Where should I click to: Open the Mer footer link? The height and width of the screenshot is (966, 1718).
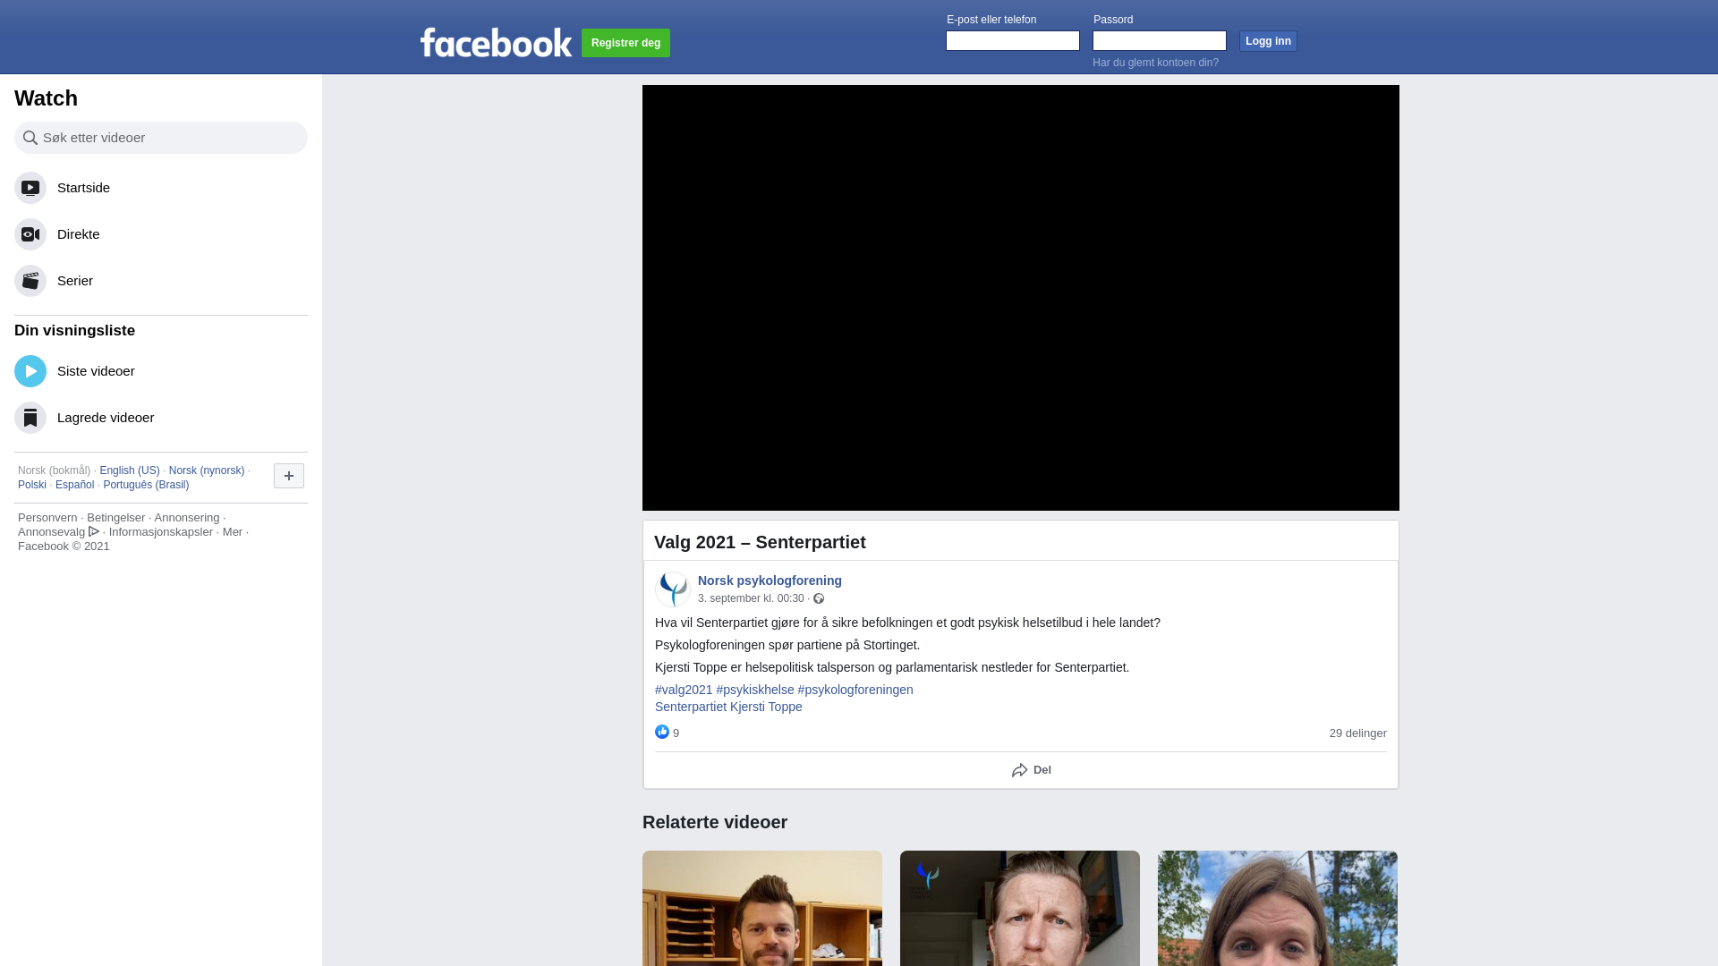coord(233,532)
